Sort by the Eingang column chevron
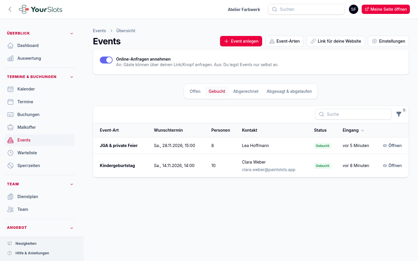418x261 pixels. coord(363,130)
